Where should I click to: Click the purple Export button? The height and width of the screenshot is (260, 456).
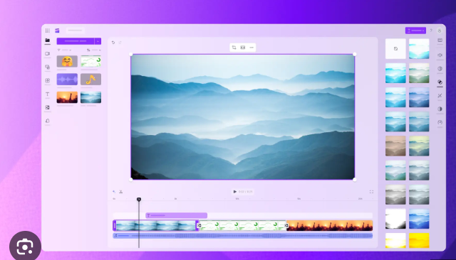tap(415, 31)
